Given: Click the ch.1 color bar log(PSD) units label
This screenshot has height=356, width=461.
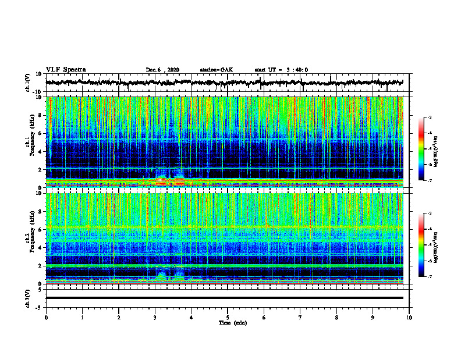Looking at the screenshot, I should click(x=436, y=152).
